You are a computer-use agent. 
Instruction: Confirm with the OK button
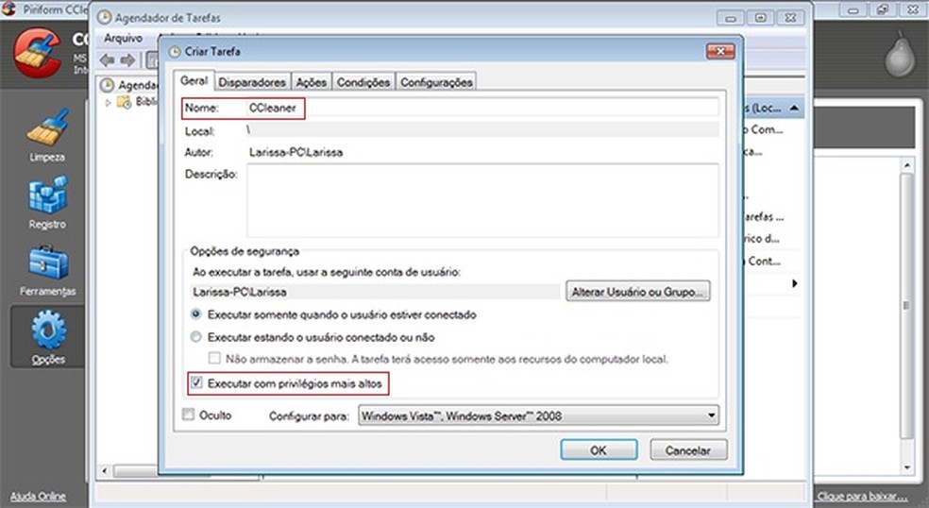tap(599, 449)
